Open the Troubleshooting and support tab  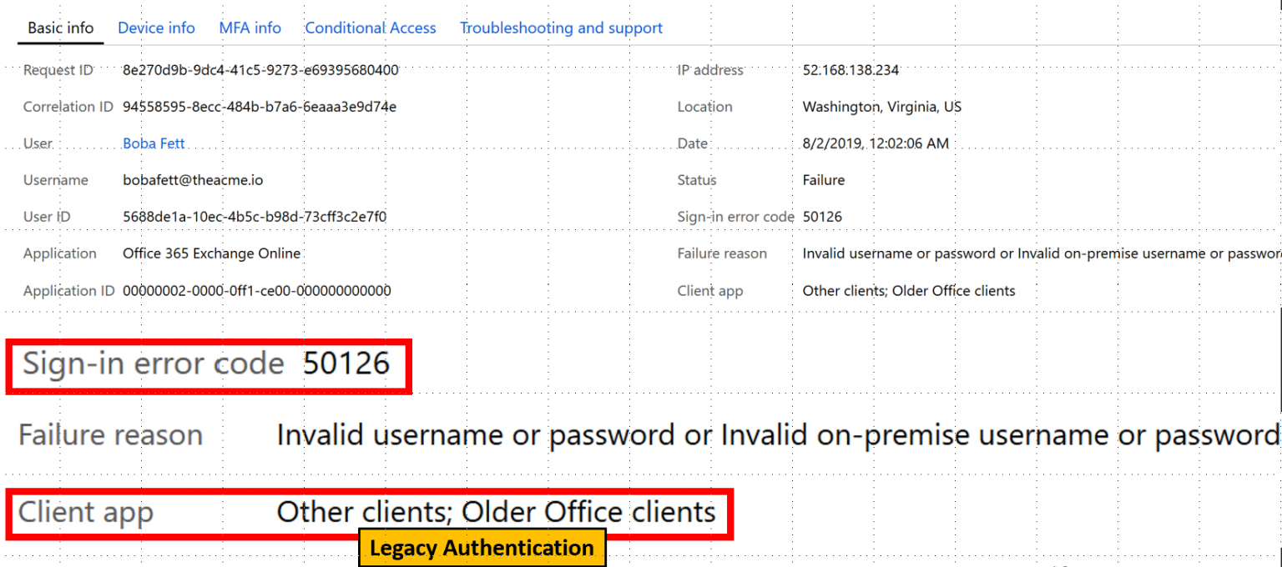(x=561, y=28)
